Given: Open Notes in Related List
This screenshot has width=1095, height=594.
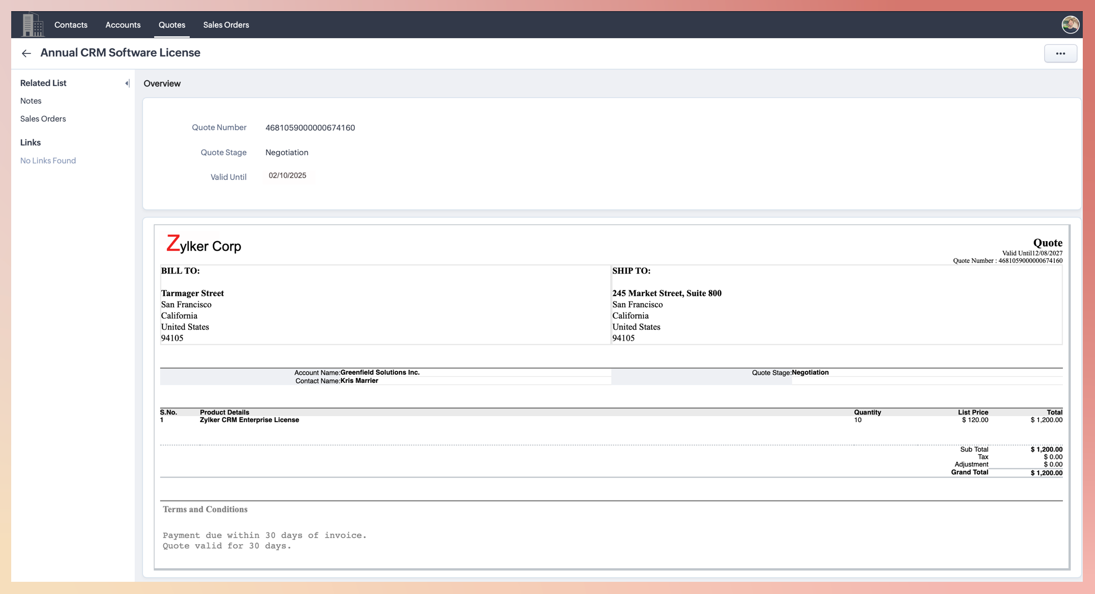Looking at the screenshot, I should click(x=31, y=101).
